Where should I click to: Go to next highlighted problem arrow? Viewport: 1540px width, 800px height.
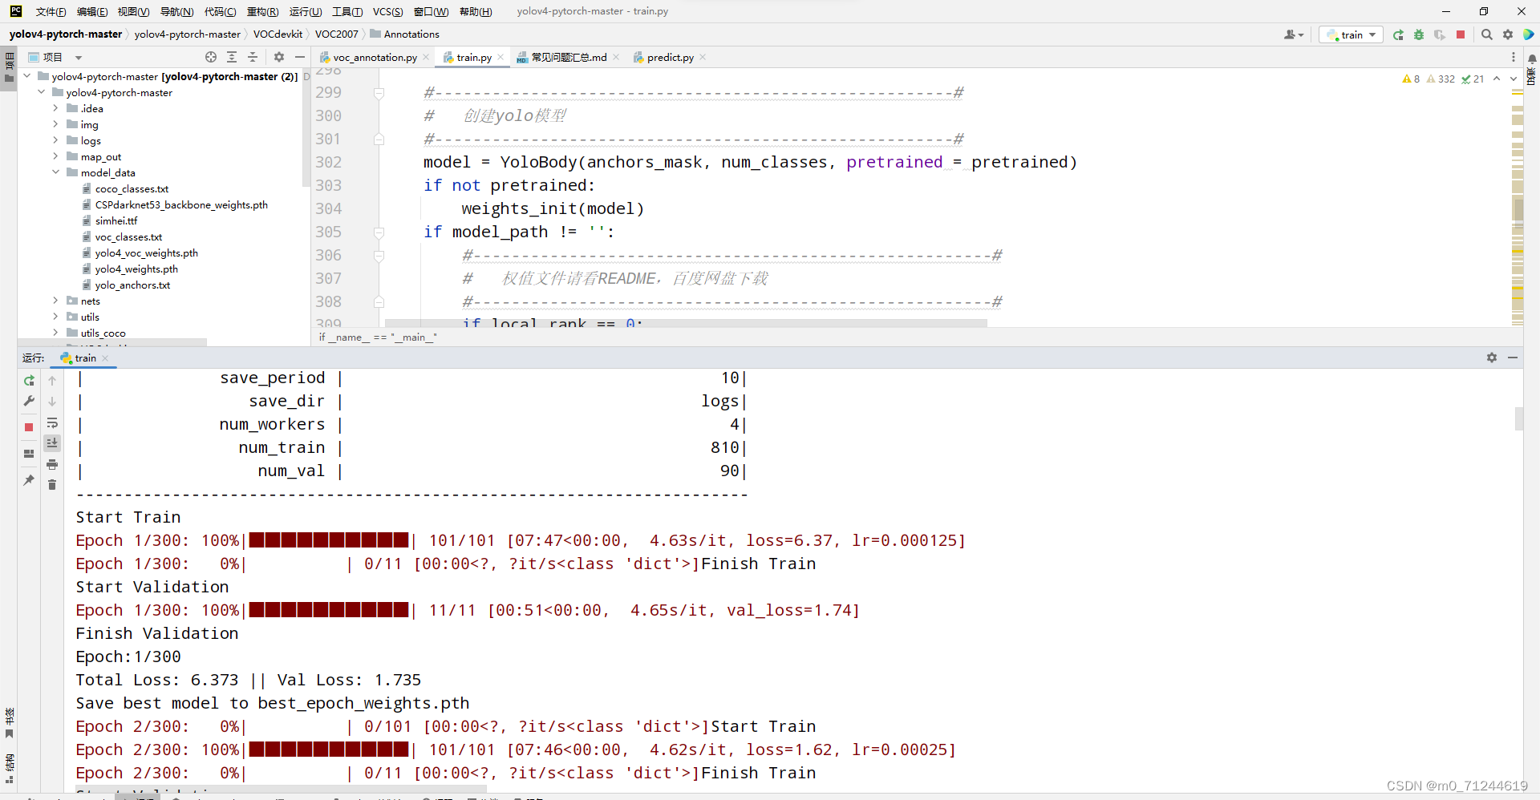point(1514,79)
